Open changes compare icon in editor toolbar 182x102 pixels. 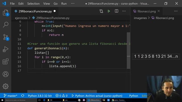point(101,11)
